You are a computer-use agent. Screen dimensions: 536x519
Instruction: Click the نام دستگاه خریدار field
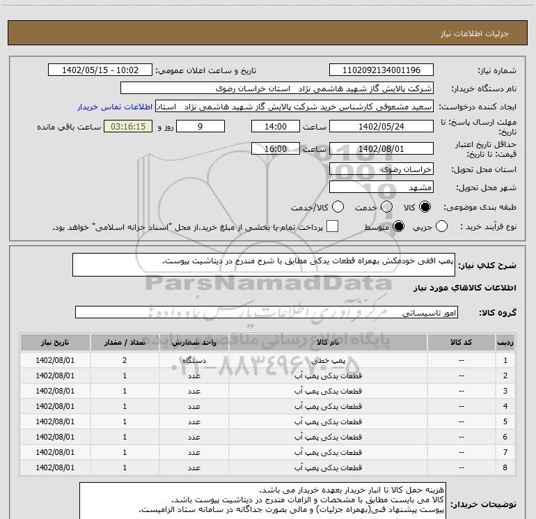click(276, 88)
